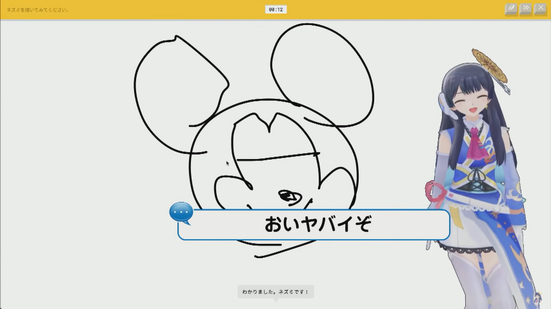This screenshot has height=309, width=551.
Task: Click the ネズミ drawing prompt text at top left
Action: [x=38, y=10]
